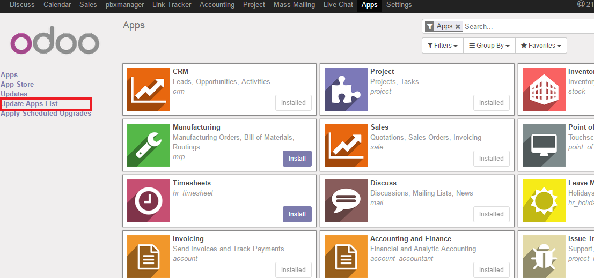Install the Timesheets app

pos(297,214)
